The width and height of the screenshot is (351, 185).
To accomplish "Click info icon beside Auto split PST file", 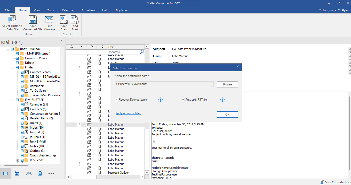I will [x=222, y=100].
